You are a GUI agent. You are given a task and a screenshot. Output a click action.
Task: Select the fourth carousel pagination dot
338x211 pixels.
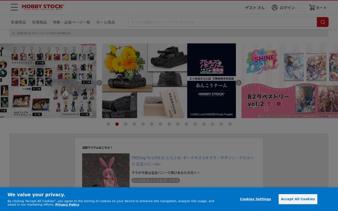pyautogui.click(x=134, y=124)
